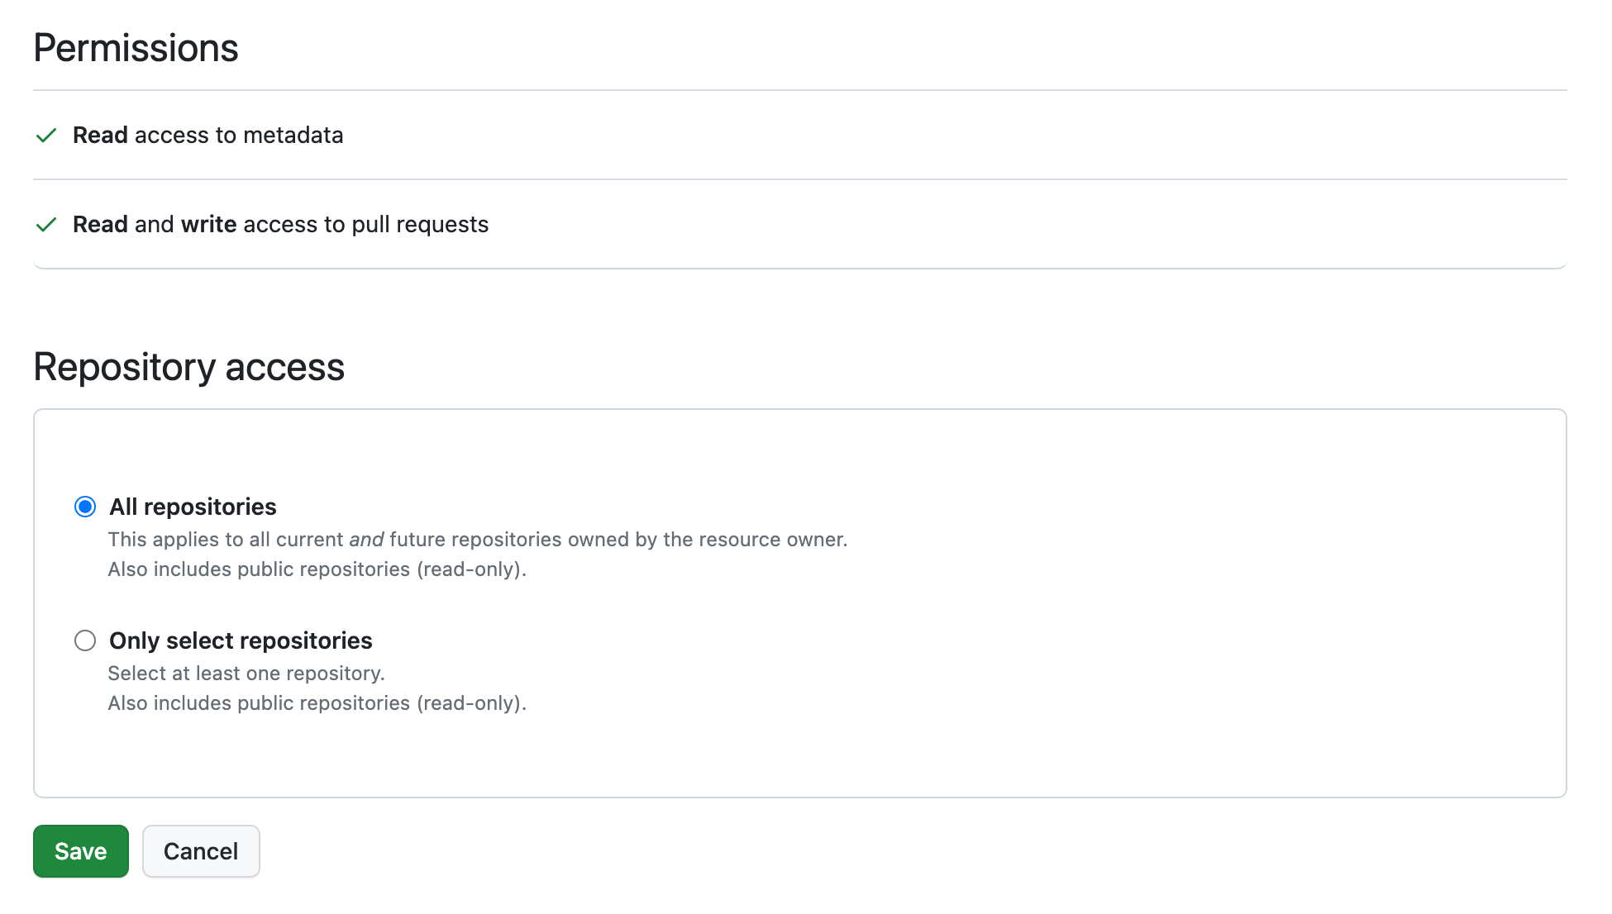Click the Permissions section heading

pyautogui.click(x=135, y=48)
